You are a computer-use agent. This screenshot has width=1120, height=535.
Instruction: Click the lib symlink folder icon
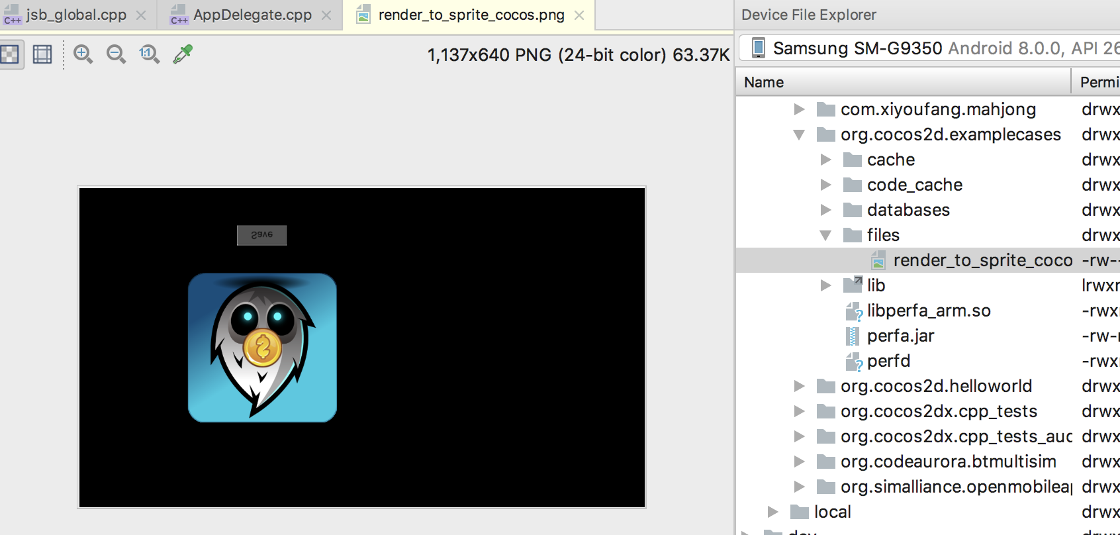[853, 285]
